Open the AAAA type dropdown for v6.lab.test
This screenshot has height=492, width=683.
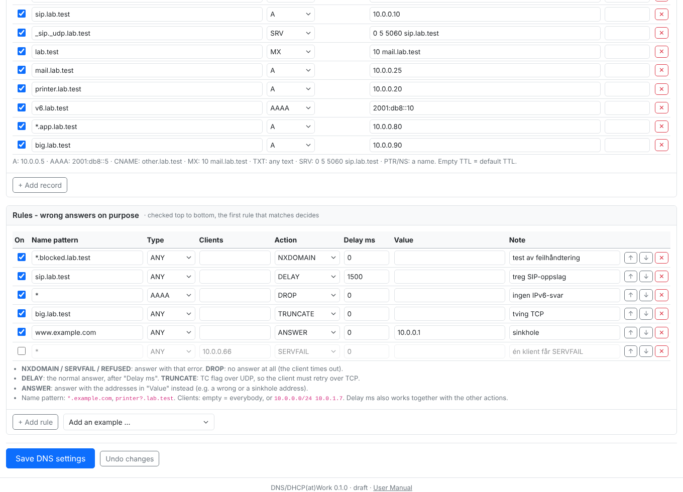pyautogui.click(x=291, y=108)
